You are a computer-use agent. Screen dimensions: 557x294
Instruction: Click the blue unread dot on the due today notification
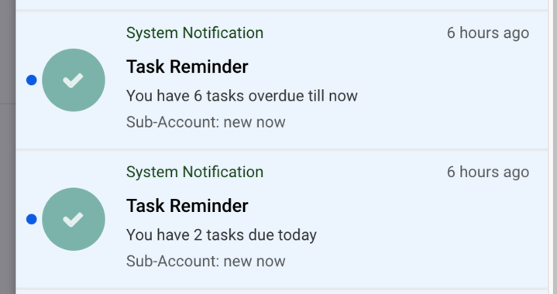(x=32, y=219)
